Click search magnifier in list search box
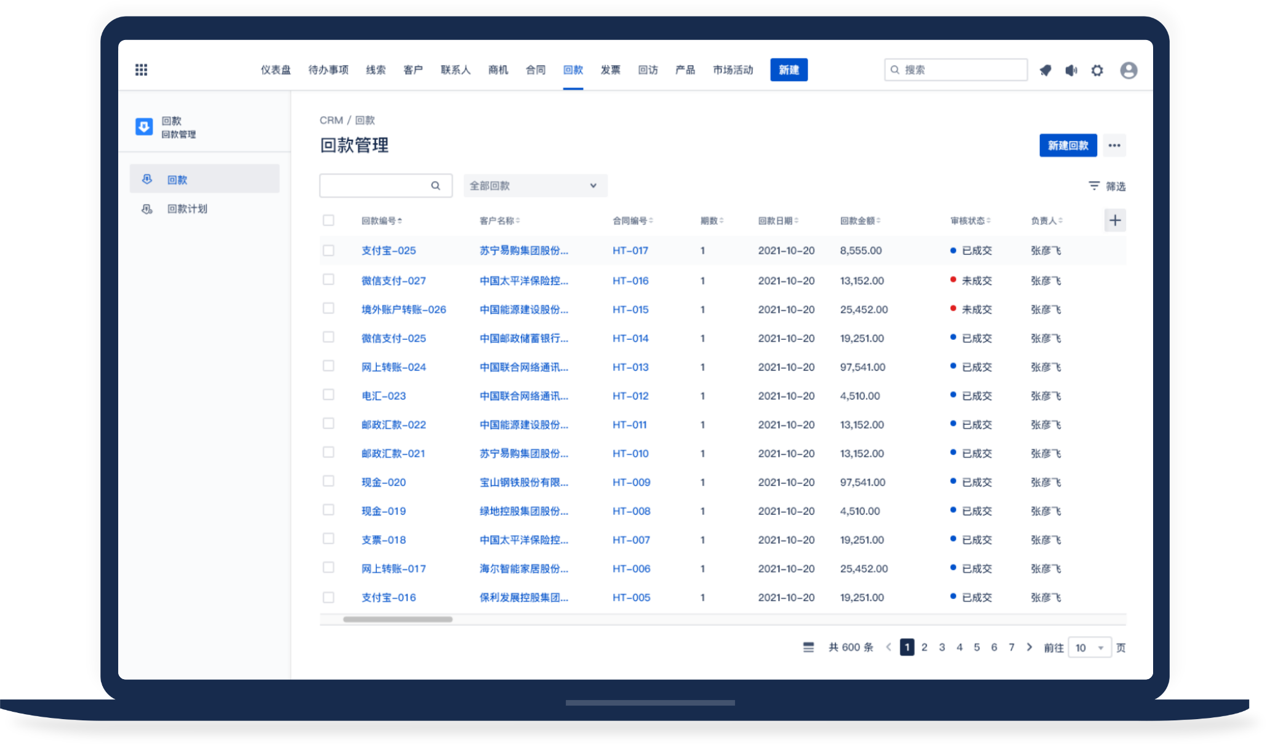Image resolution: width=1267 pixels, height=745 pixels. (x=435, y=185)
